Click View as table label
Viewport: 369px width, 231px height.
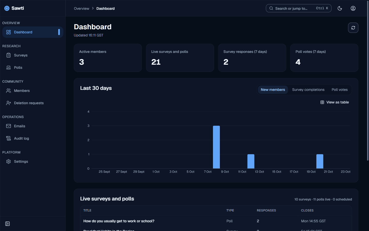[x=337, y=102]
